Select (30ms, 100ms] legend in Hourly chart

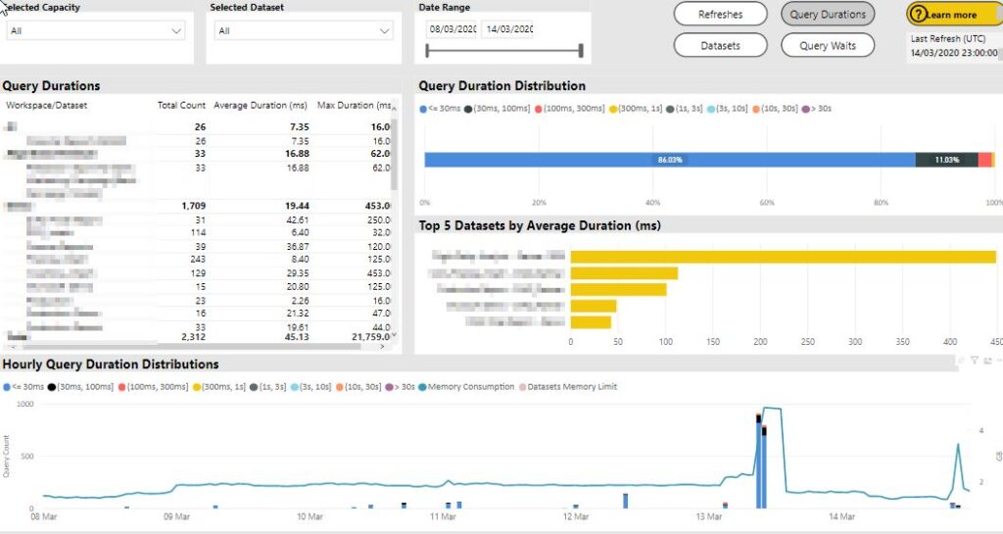coord(81,387)
